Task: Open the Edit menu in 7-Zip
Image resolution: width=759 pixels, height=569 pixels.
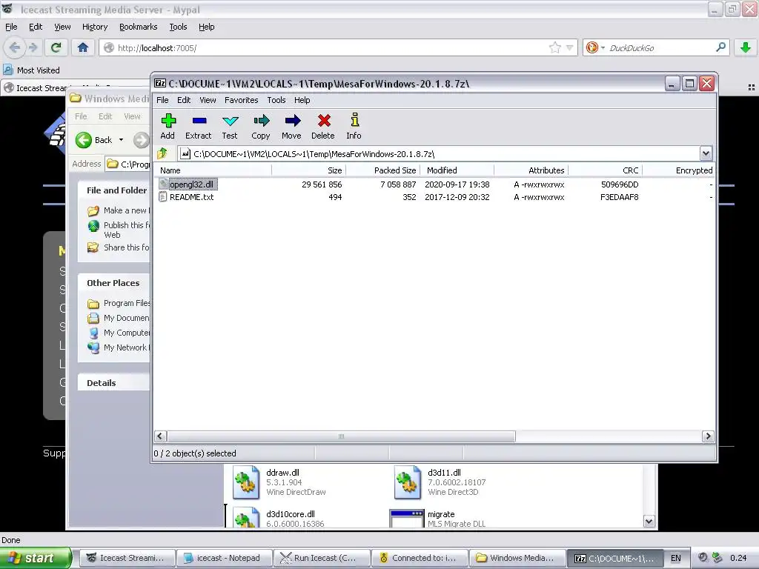Action: pyautogui.click(x=184, y=100)
